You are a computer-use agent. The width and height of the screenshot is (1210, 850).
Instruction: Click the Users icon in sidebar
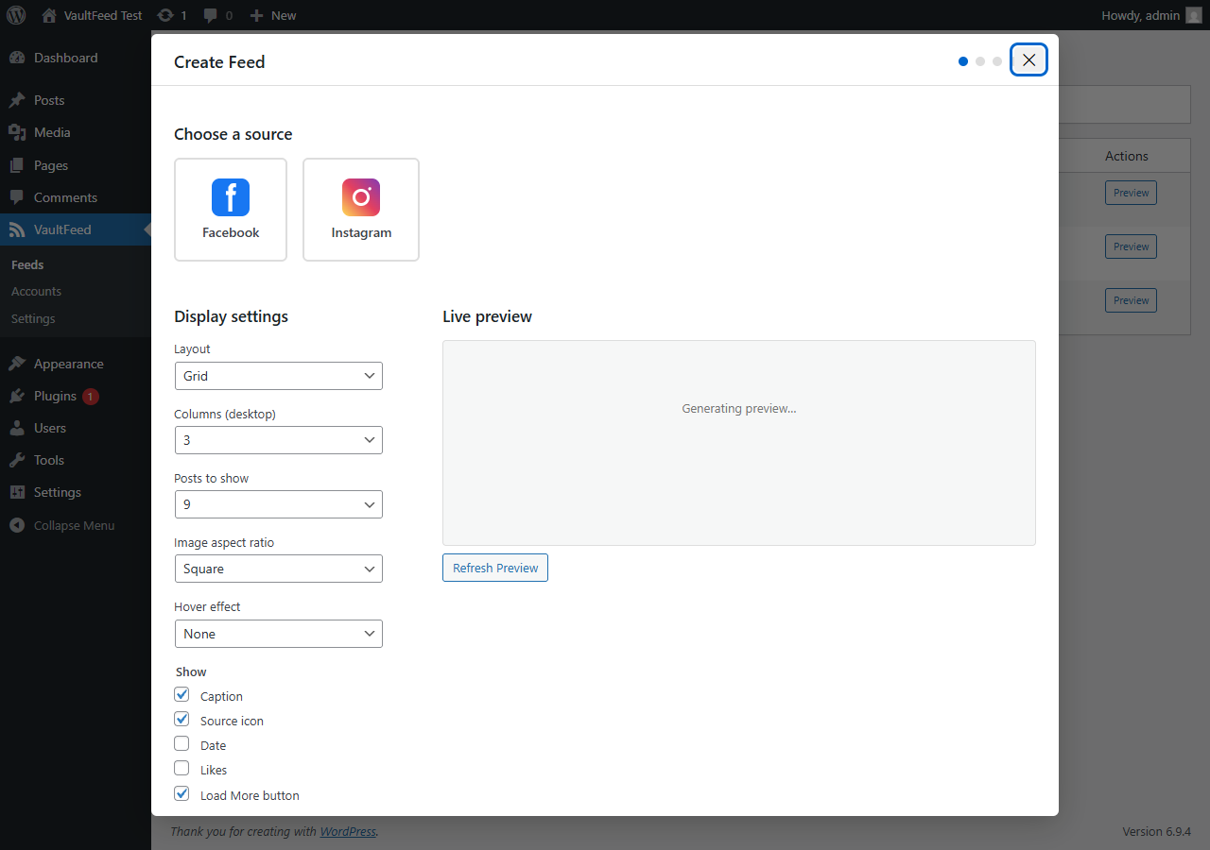17,428
